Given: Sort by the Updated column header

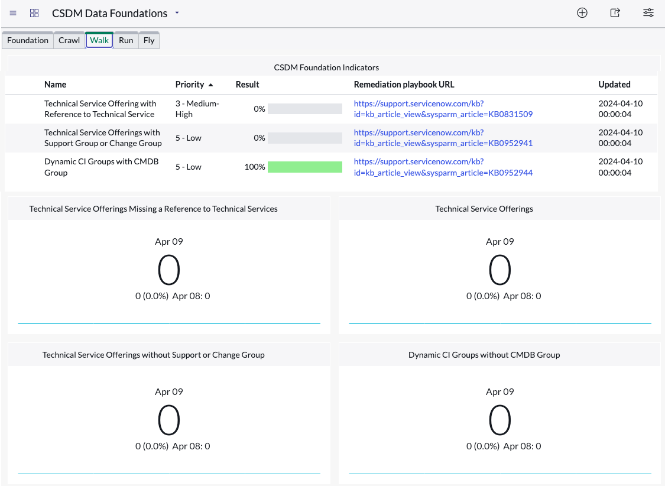Looking at the screenshot, I should 614,85.
